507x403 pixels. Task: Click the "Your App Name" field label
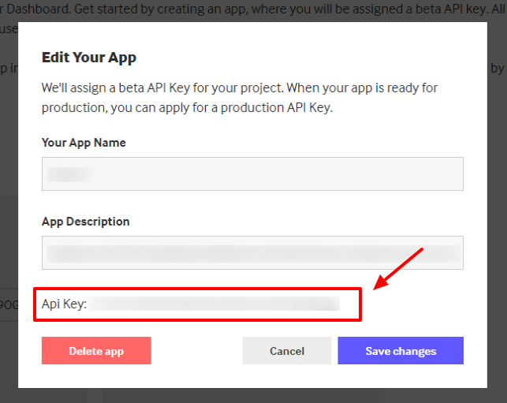click(x=84, y=143)
